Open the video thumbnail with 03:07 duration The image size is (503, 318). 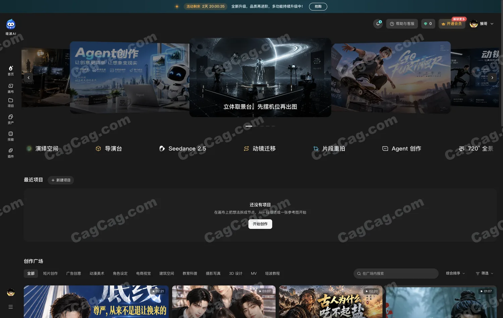[224, 302]
